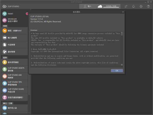
Task: Minimize the CLIP STUDIO window
Action: [146, 2]
